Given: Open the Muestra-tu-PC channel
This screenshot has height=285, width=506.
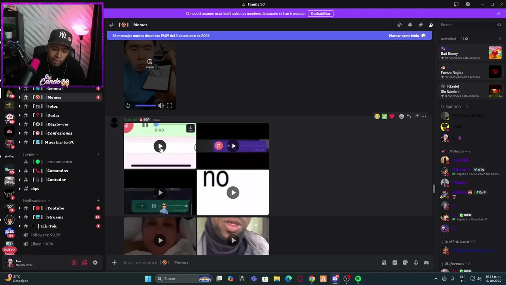Looking at the screenshot, I should [61, 142].
